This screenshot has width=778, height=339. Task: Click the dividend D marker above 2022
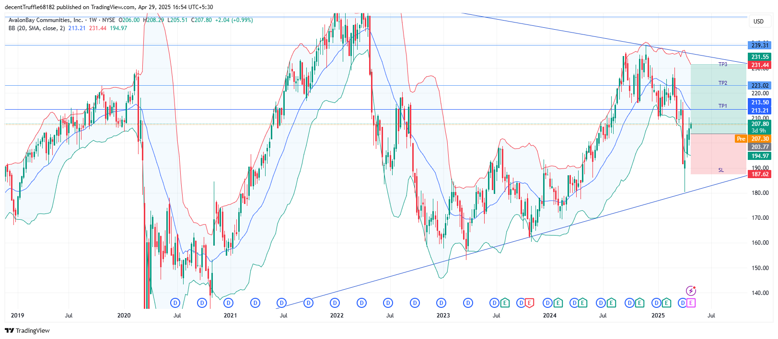[x=335, y=303]
